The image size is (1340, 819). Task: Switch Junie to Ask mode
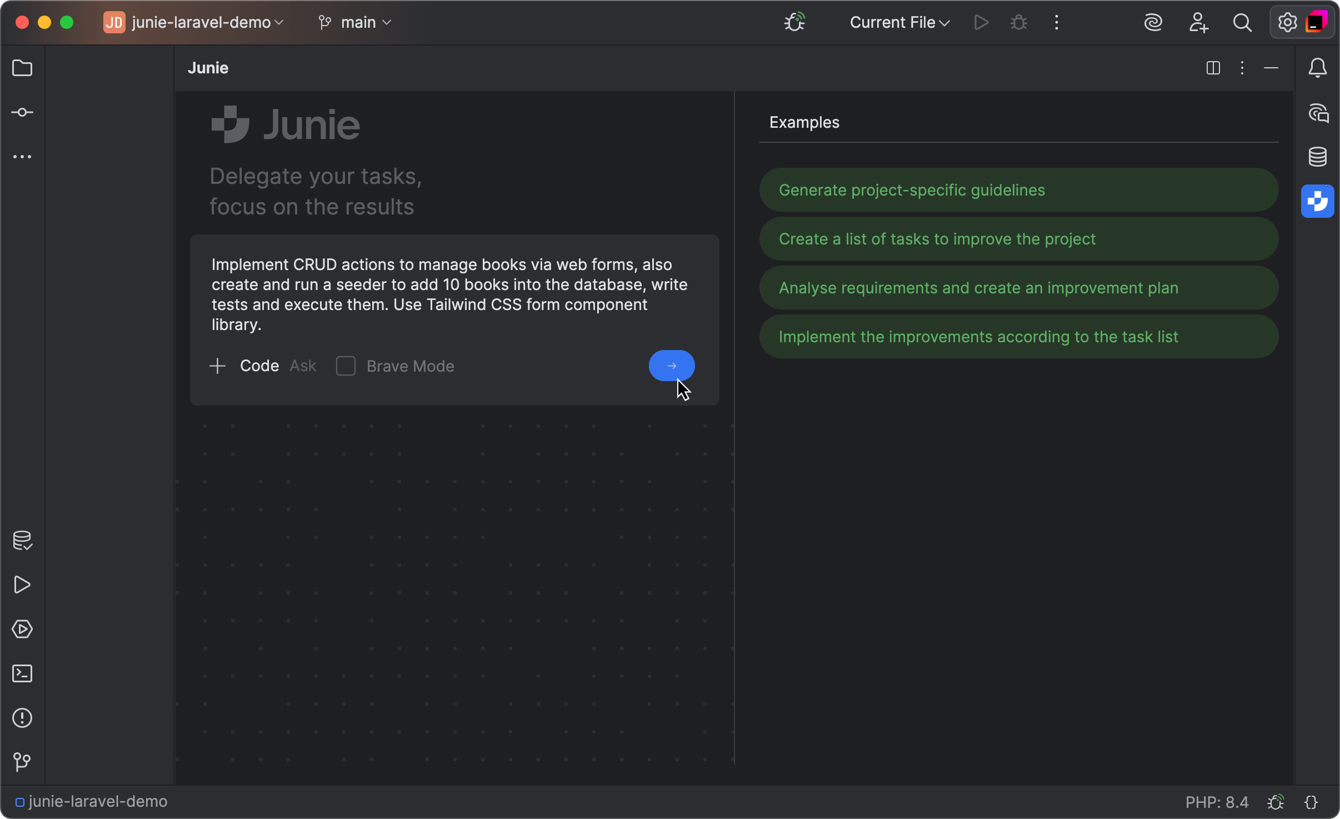click(x=303, y=366)
